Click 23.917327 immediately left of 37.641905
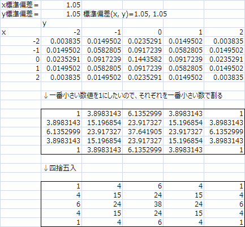The image size is (245, 227). pyautogui.click(x=102, y=132)
